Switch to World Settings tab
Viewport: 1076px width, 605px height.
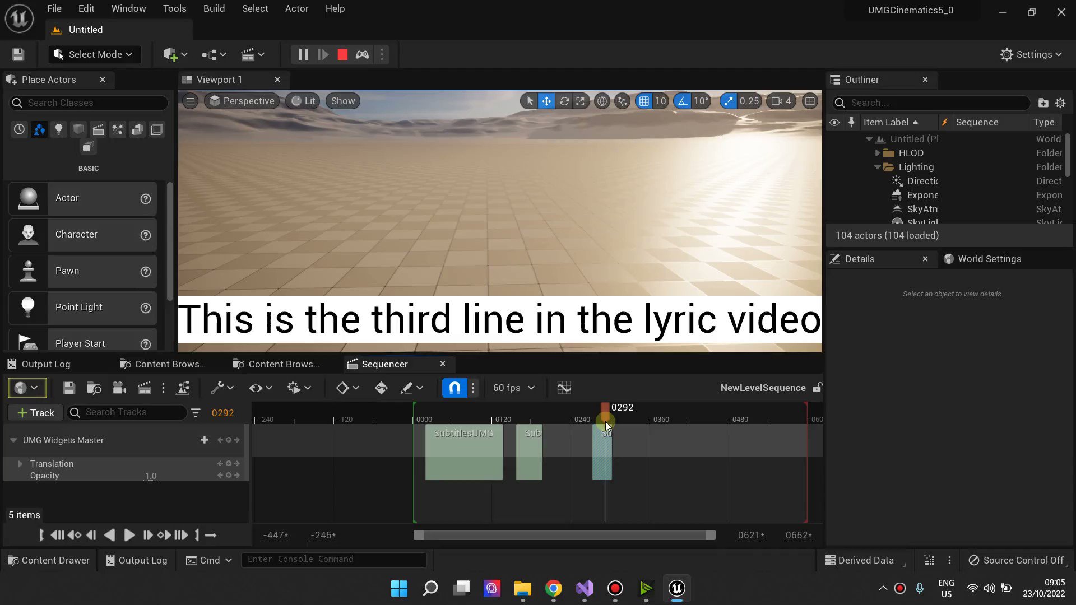click(983, 259)
